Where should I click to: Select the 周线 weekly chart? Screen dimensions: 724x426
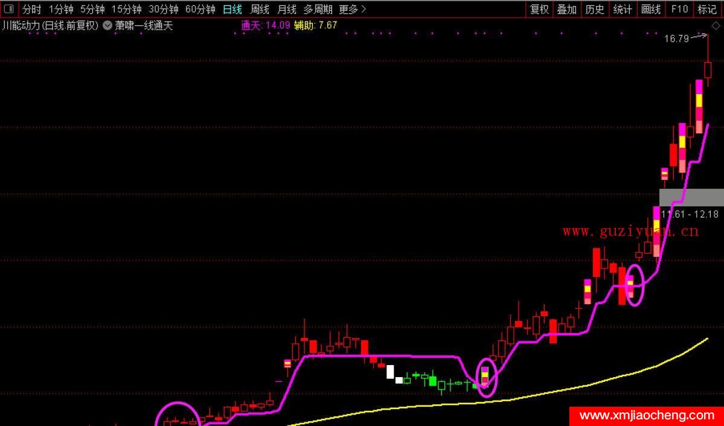point(260,9)
